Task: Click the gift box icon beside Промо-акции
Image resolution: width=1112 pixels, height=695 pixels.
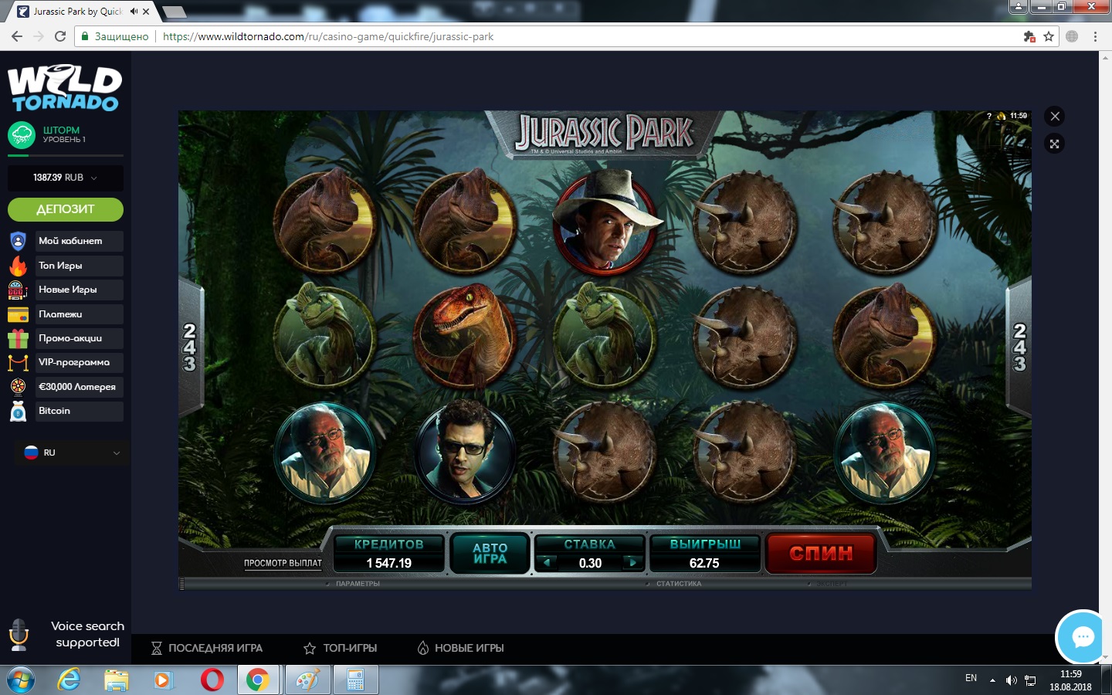Action: 18,338
